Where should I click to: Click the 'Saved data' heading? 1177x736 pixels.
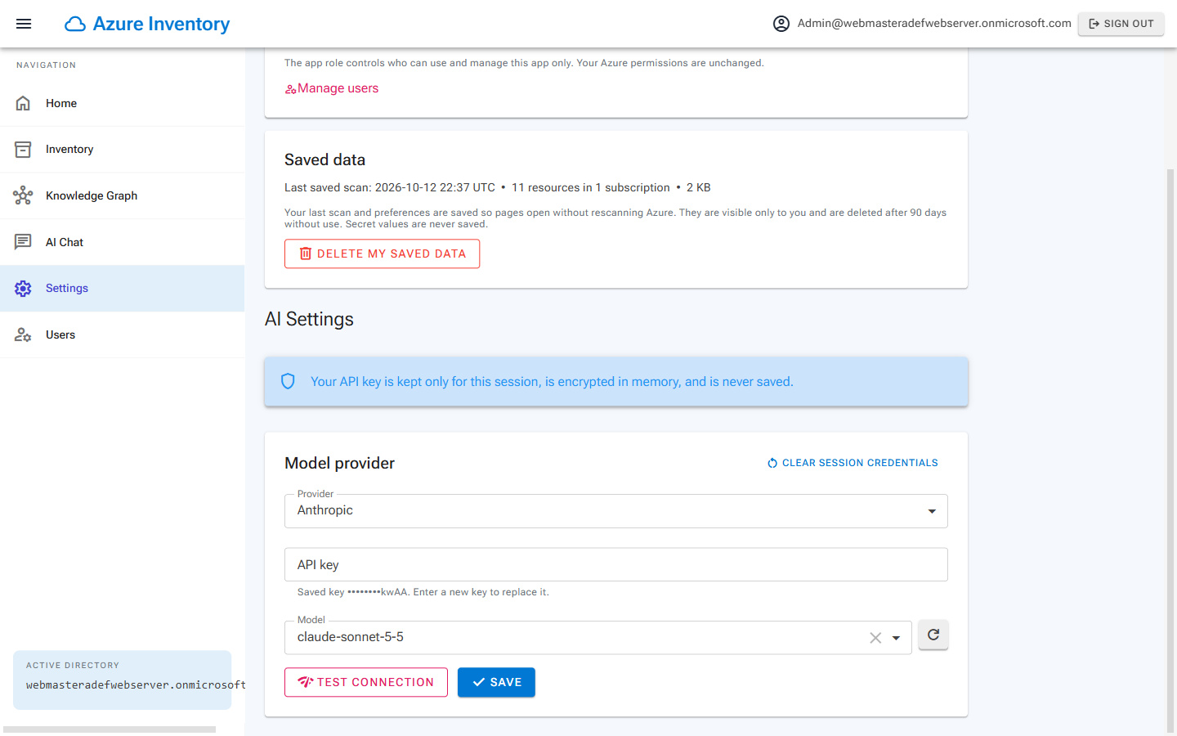point(324,159)
